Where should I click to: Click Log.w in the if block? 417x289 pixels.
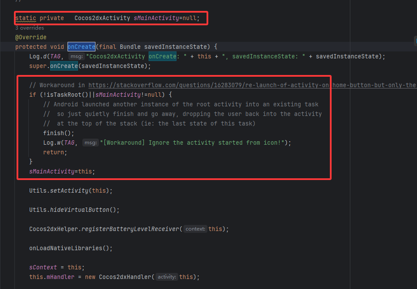52,143
